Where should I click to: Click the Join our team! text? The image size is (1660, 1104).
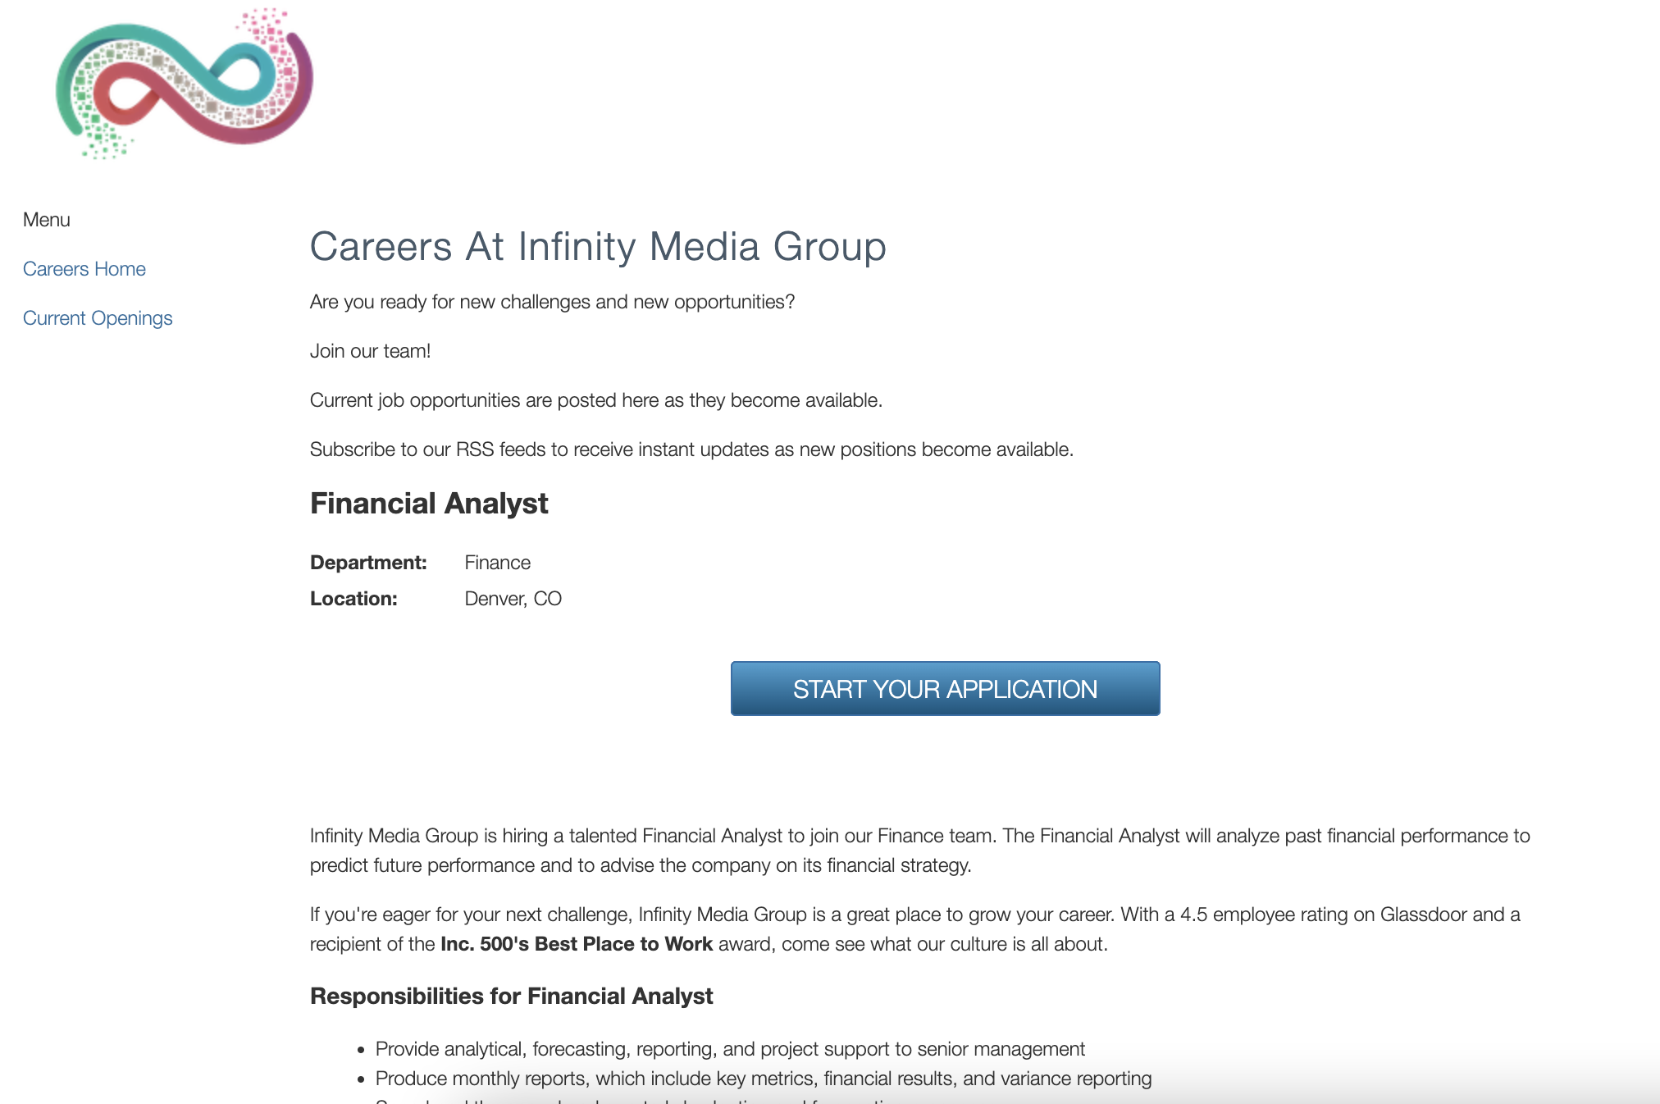pos(370,351)
